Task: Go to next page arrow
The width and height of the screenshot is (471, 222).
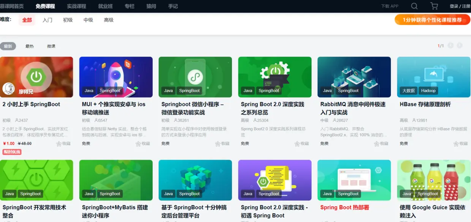Action: (460, 46)
